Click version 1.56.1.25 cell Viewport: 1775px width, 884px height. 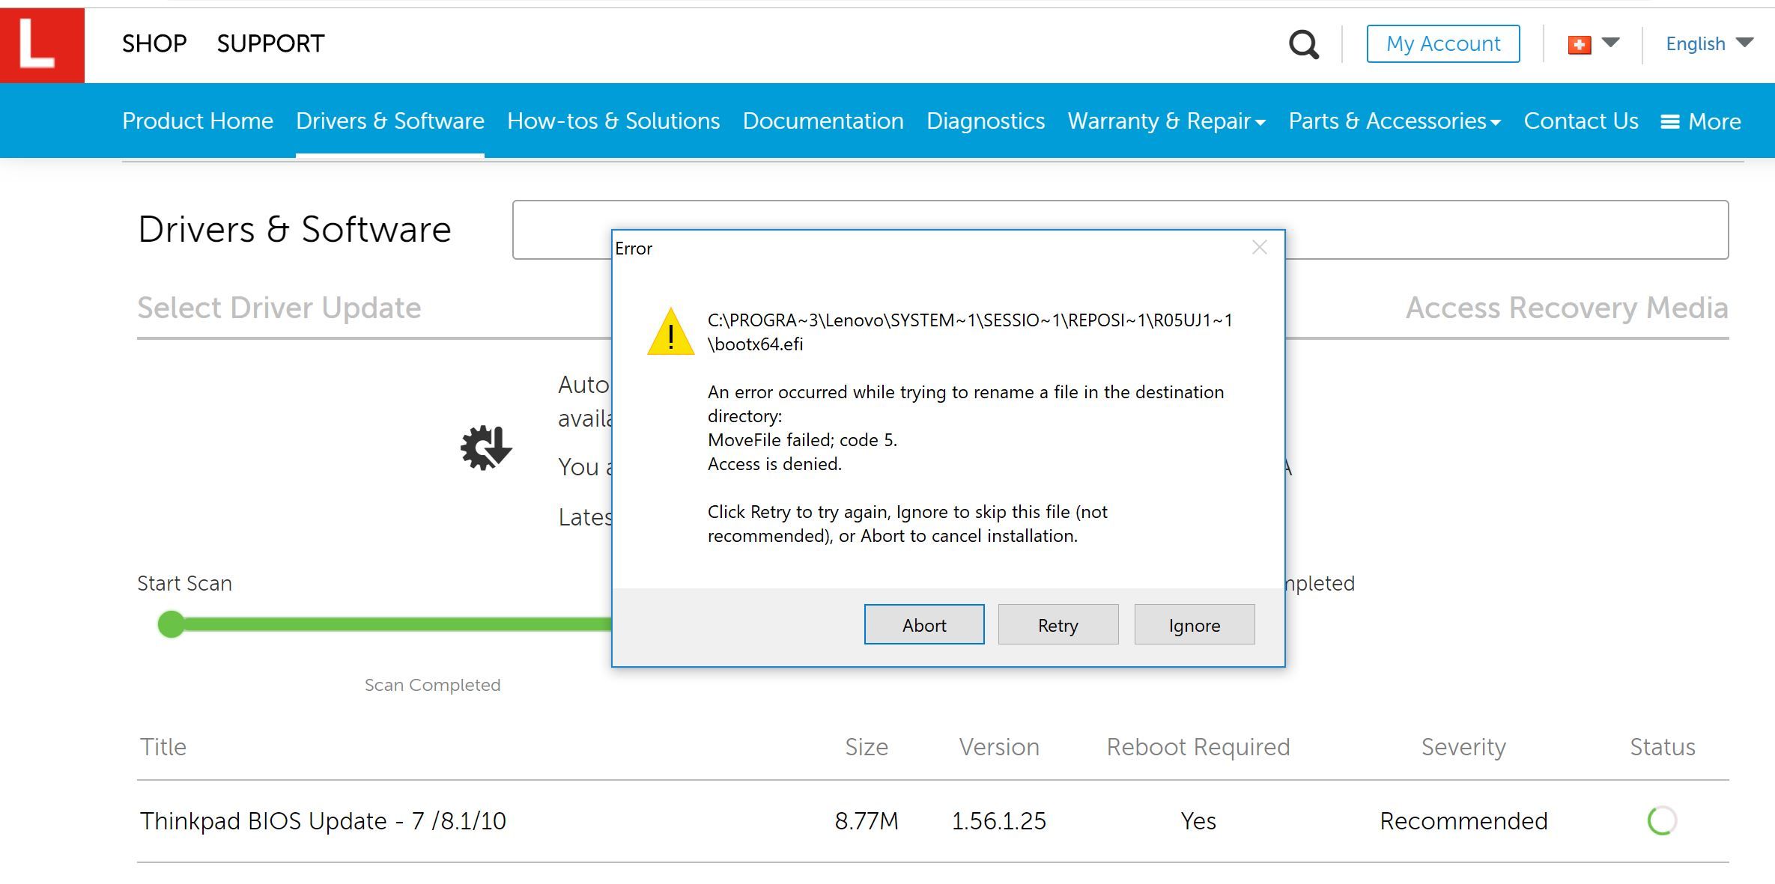coord(999,821)
